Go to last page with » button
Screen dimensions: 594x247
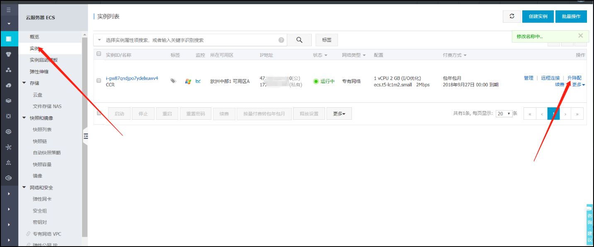tap(577, 114)
